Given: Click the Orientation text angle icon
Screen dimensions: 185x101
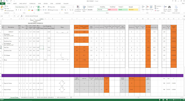Looking at the screenshot, I should [x=44, y=7].
